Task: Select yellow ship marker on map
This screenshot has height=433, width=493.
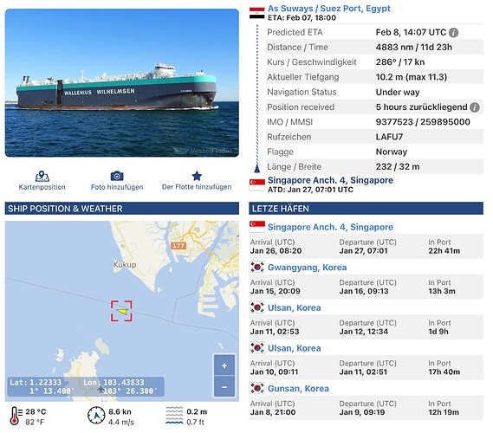Action: click(x=122, y=311)
